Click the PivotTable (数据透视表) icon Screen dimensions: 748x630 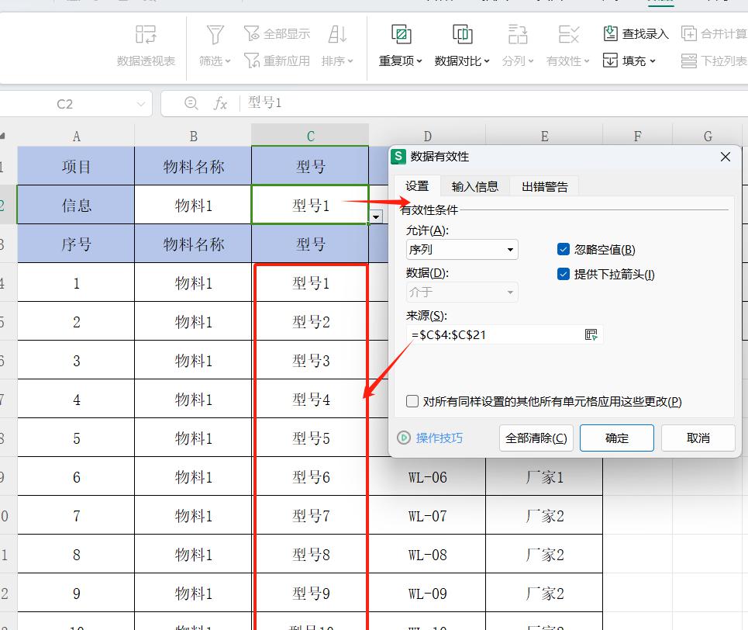point(146,34)
